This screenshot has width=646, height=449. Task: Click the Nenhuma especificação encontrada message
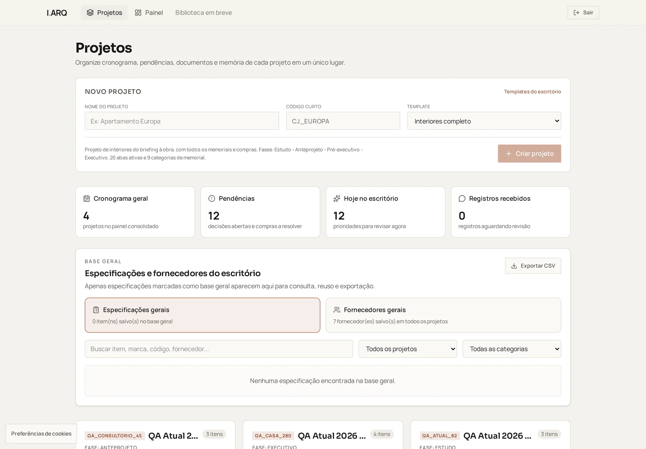[323, 381]
